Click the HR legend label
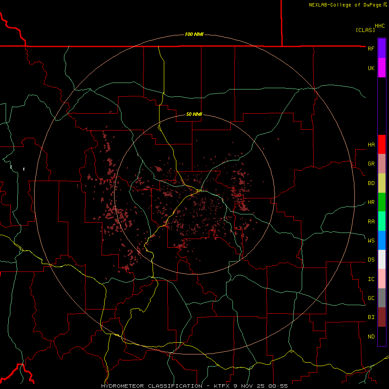Viewport: 389px width, 389px height. click(x=371, y=202)
